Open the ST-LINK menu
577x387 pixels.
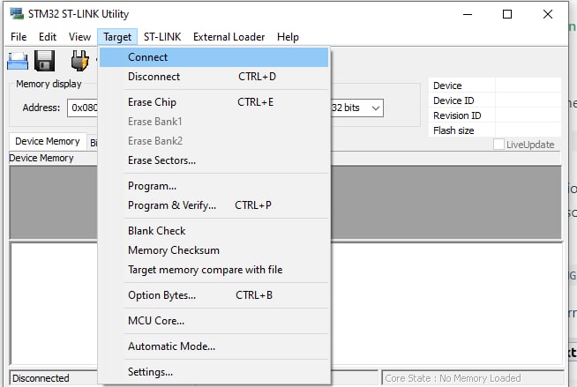pyautogui.click(x=162, y=37)
